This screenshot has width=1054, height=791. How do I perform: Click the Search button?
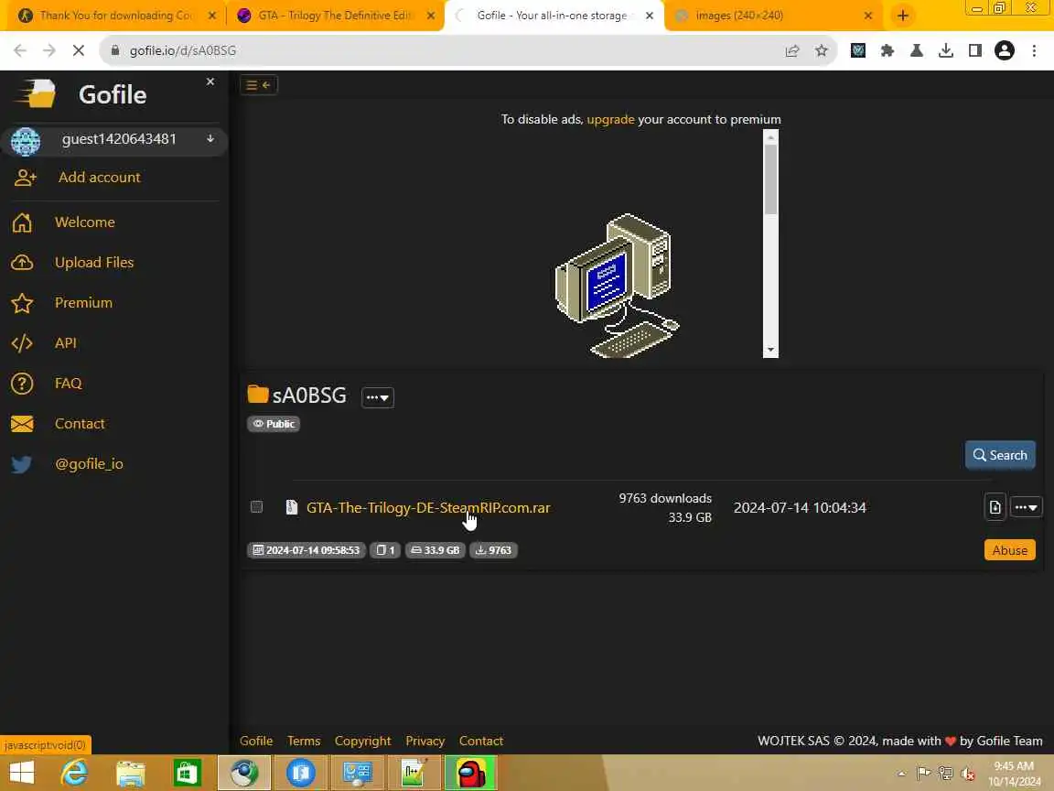tap(999, 455)
